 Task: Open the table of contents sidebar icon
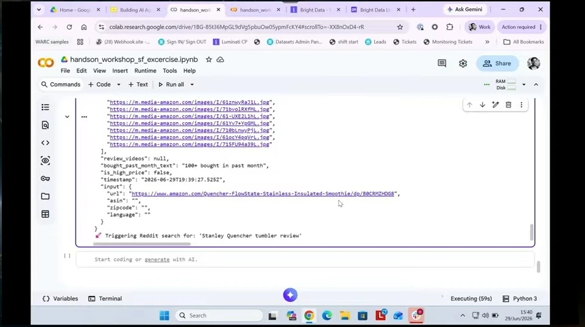45,107
